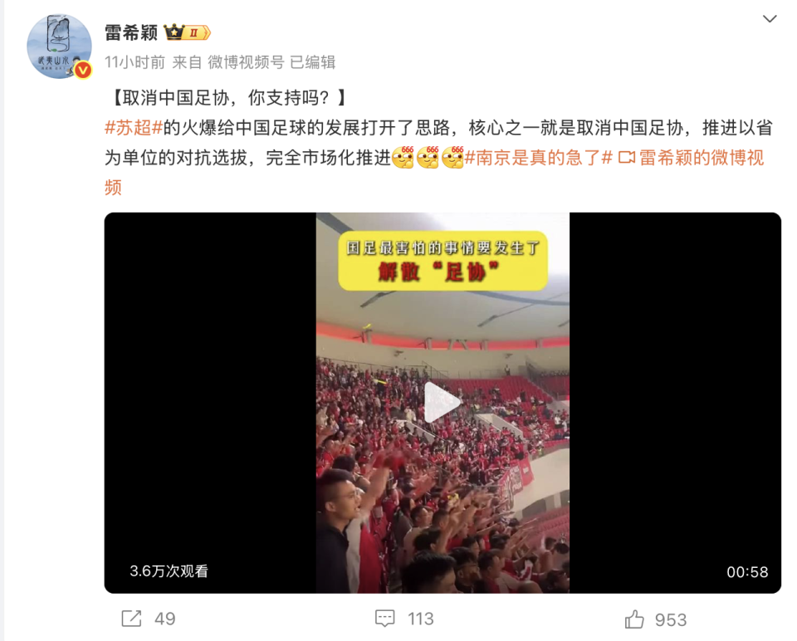Screen dimensions: 797x641
Task: Like the post with thumbs-up icon
Action: 634,619
